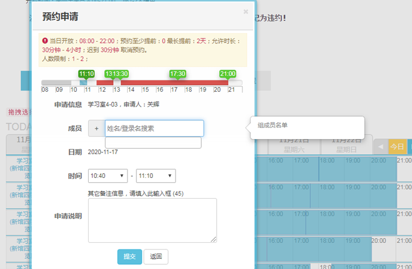Click the 拖拽选 label in the background page
412x269 pixels.
pyautogui.click(x=18, y=112)
